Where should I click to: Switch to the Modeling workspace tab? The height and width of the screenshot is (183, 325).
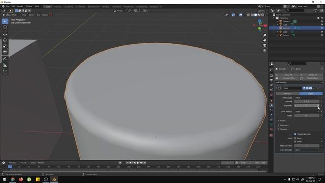(57, 7)
